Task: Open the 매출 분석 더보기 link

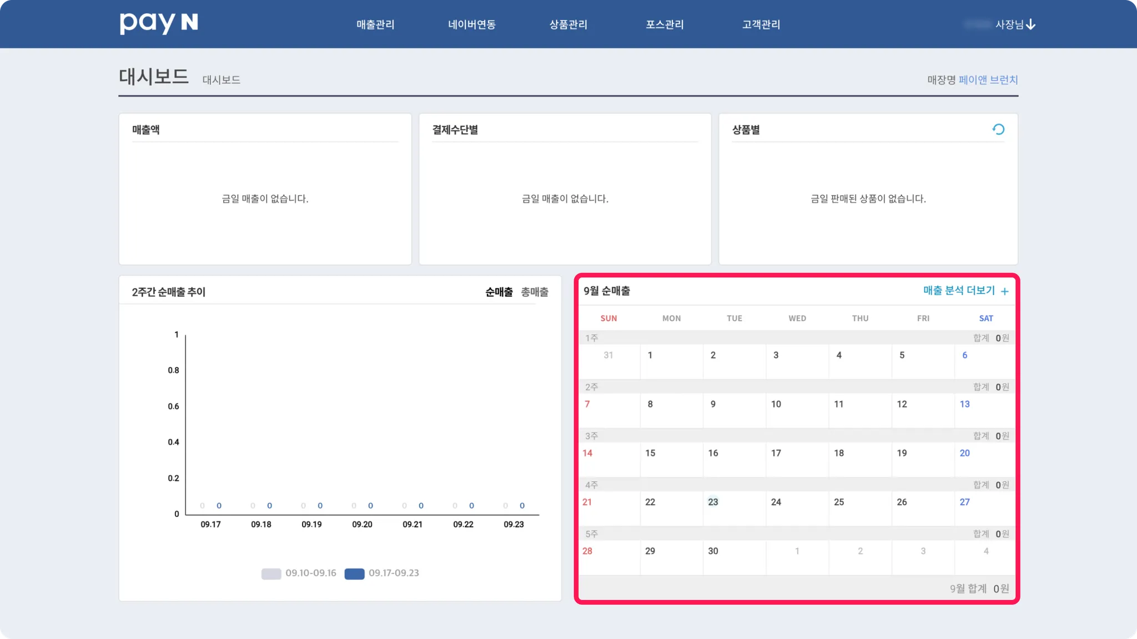Action: point(959,291)
